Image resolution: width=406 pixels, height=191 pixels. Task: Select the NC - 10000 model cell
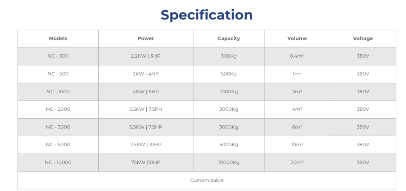[x=58, y=163]
